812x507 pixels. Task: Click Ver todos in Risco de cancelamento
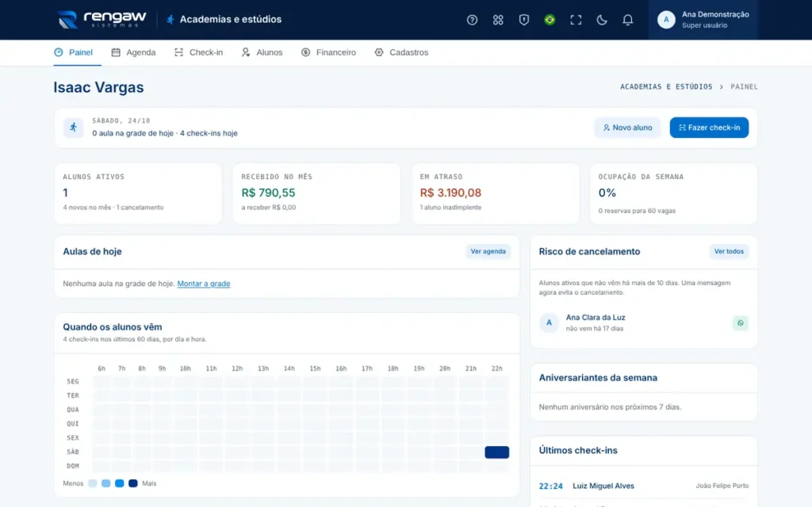tap(729, 251)
